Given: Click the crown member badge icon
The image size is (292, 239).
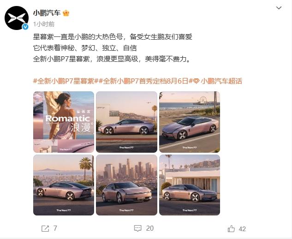Looking at the screenshot, I should 66,13.
